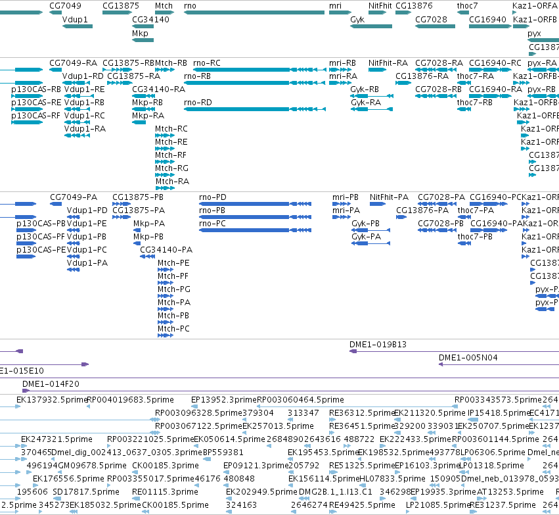The width and height of the screenshot is (559, 515).
Task: Open the rno-RD transcript label
Action: pos(198,103)
